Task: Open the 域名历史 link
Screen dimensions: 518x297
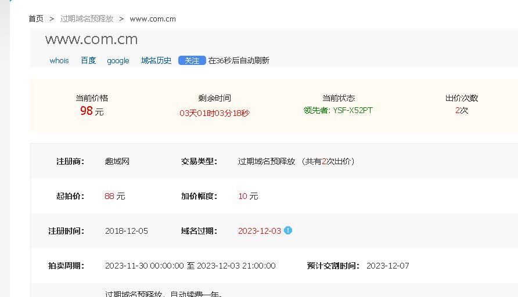Action: [156, 60]
